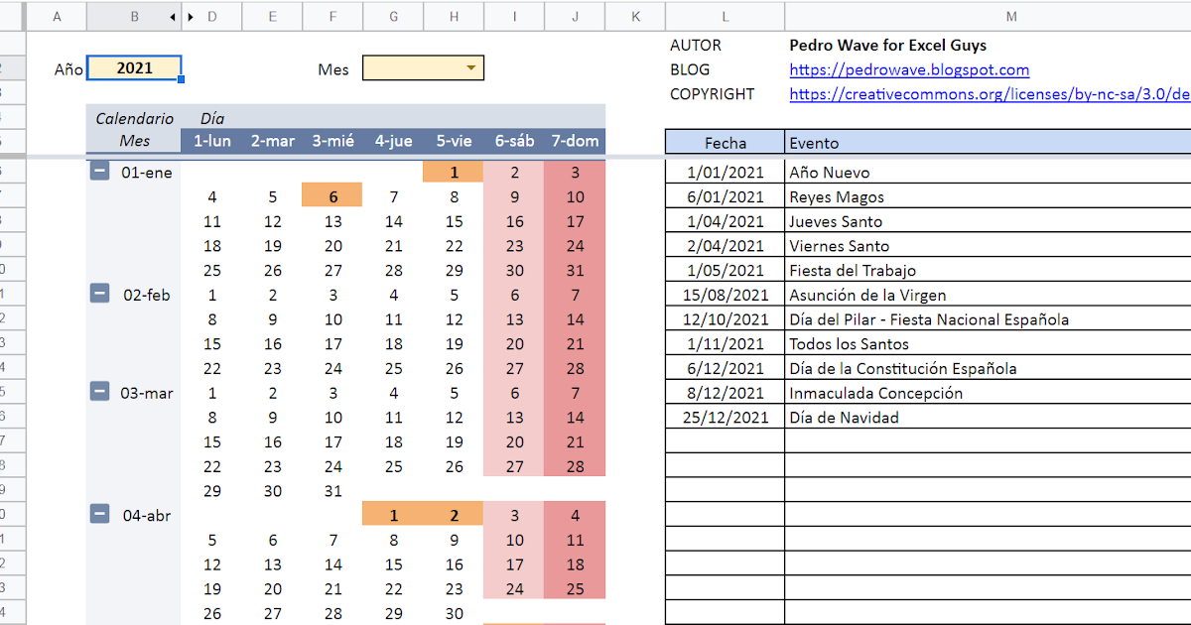Image resolution: width=1191 pixels, height=625 pixels.
Task: Click the 7-dom day header
Action: (x=575, y=141)
